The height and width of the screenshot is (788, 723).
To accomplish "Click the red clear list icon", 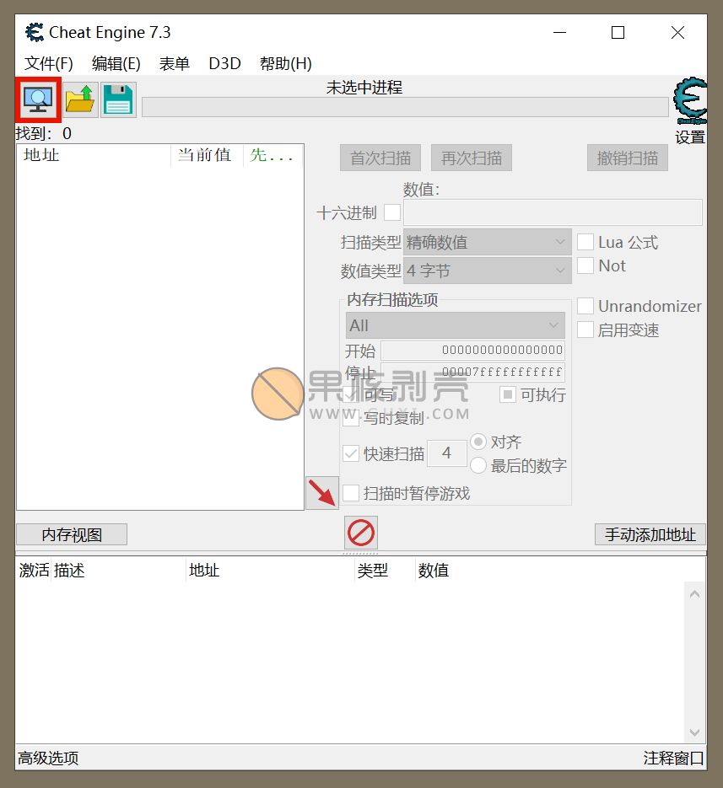I will point(361,533).
